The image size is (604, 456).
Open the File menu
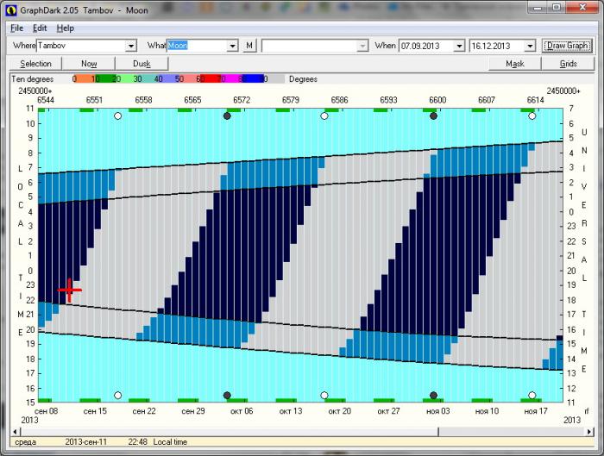[x=16, y=28]
